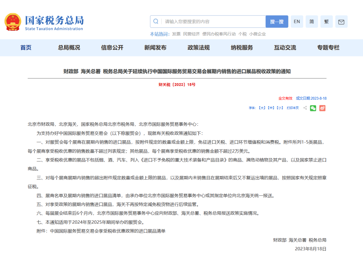
Task: Open the 便民办税春风行动 hot keyword link
Action: pos(219,34)
